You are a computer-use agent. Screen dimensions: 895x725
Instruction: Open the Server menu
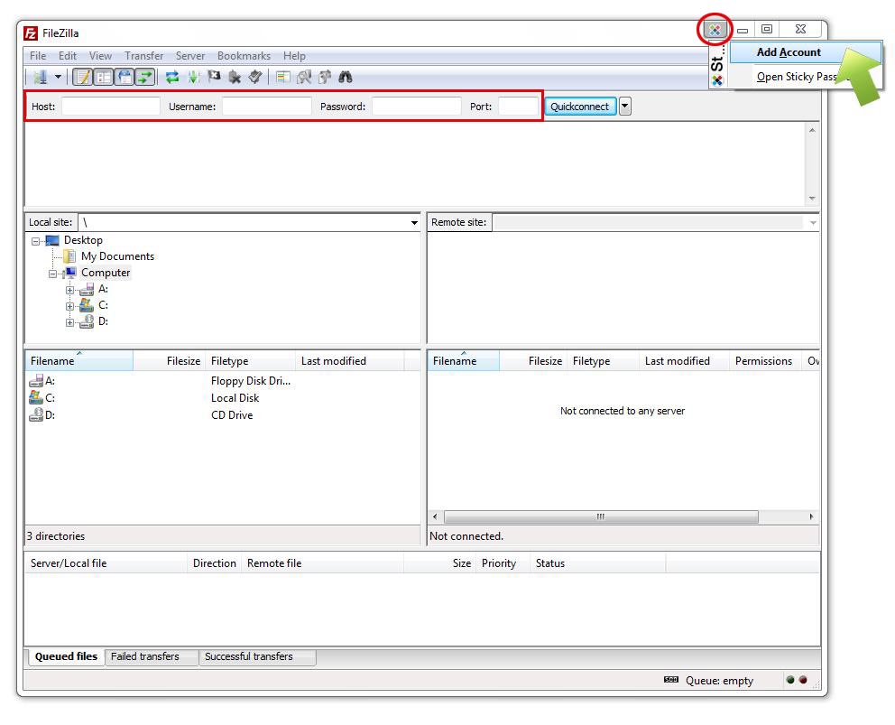tap(190, 56)
